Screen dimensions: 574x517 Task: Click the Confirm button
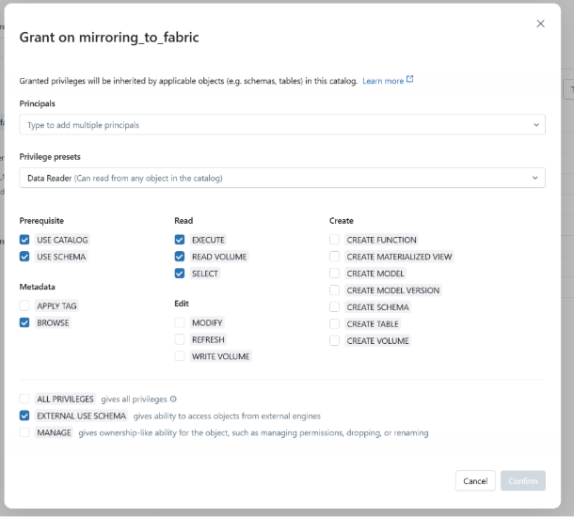click(x=523, y=480)
